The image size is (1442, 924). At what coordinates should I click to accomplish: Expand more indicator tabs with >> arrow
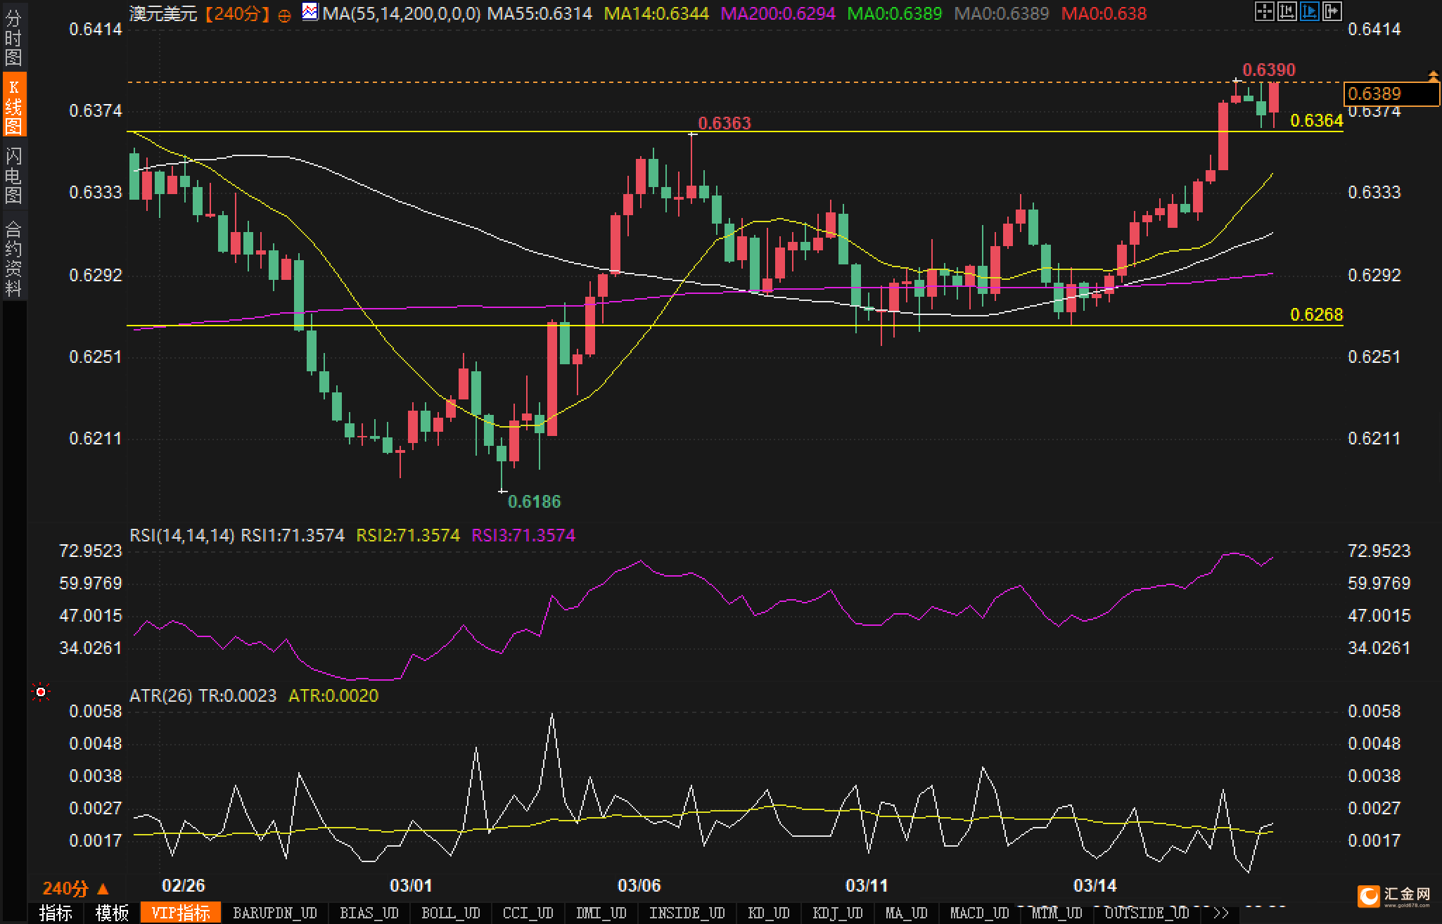point(1221,913)
